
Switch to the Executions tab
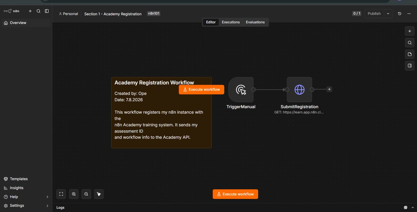[231, 22]
